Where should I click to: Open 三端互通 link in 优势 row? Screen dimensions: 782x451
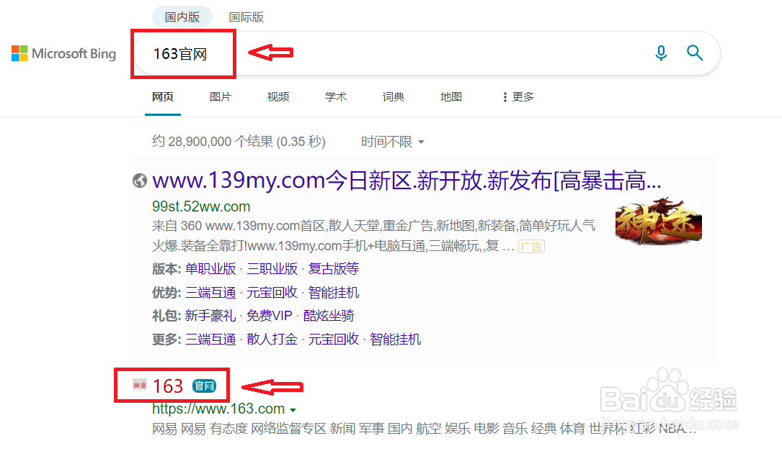point(210,292)
